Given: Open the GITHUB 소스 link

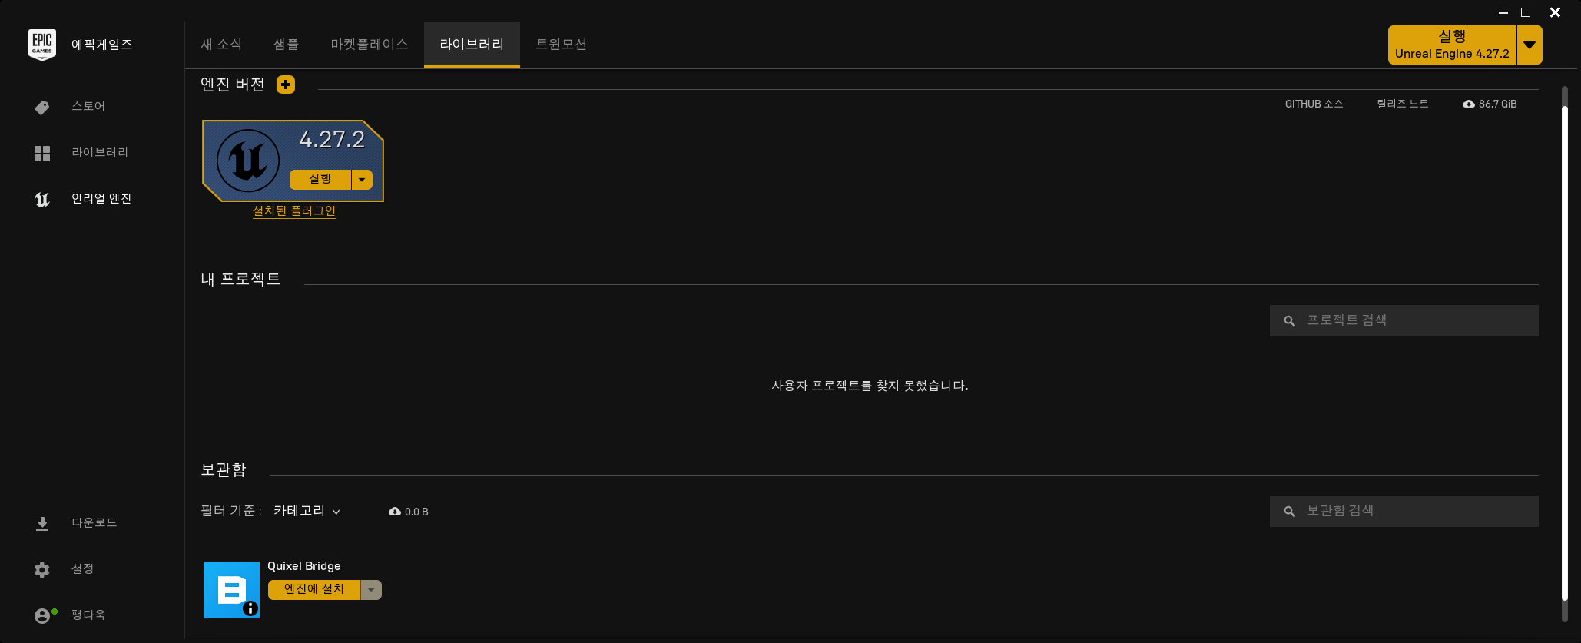Looking at the screenshot, I should pyautogui.click(x=1314, y=104).
